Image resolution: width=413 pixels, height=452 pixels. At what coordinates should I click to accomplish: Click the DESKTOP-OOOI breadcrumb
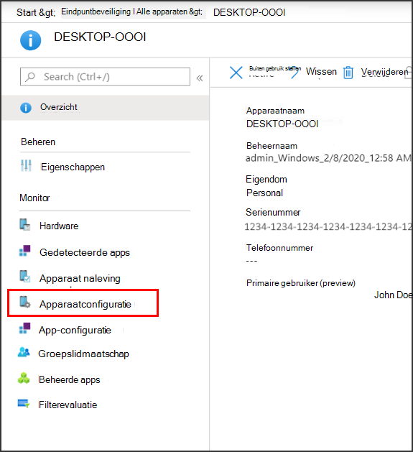click(249, 12)
